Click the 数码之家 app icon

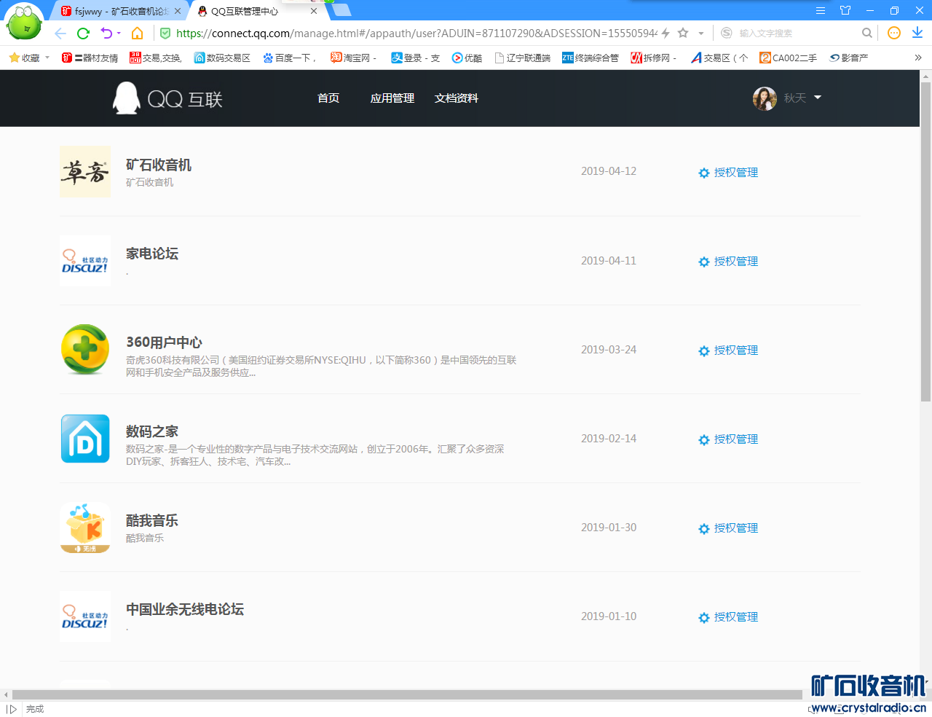pos(85,439)
